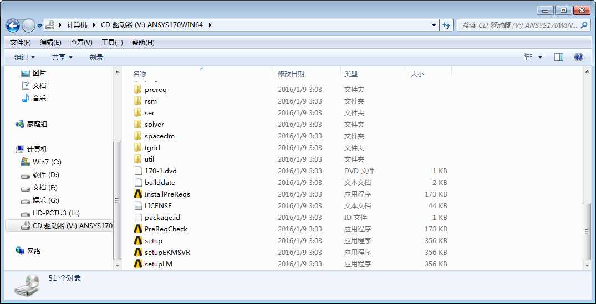Open the 帮助(H) menu

point(143,43)
